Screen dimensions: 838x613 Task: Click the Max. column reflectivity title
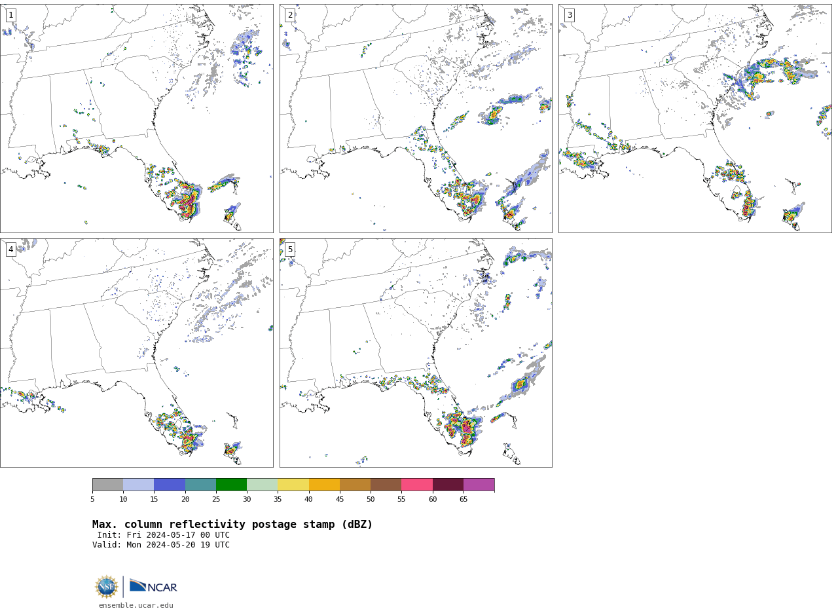[232, 525]
